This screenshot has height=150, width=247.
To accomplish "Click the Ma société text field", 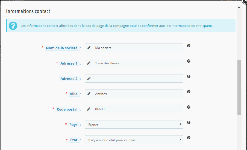I will pyautogui.click(x=138, y=48).
